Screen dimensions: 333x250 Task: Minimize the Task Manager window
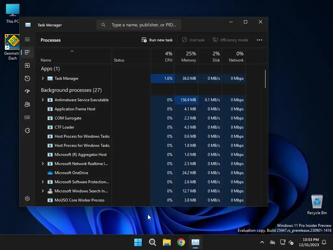pyautogui.click(x=231, y=22)
